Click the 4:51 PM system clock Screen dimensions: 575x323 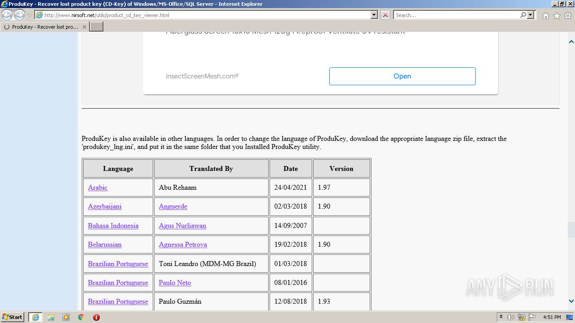pos(552,317)
